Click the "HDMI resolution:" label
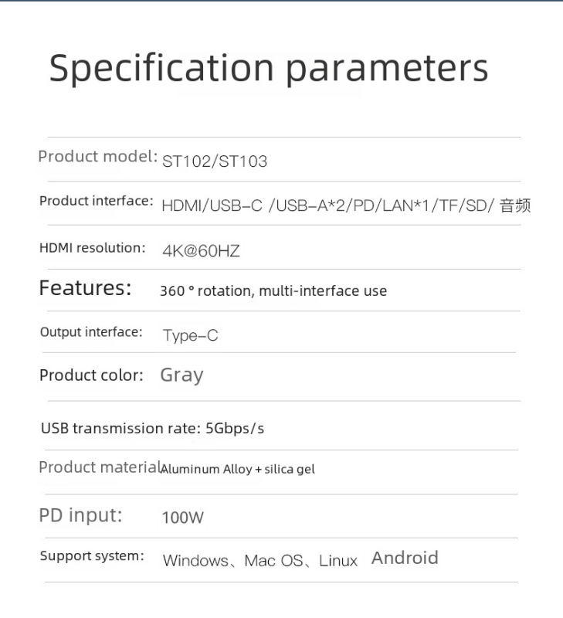Image resolution: width=563 pixels, height=618 pixels. coord(92,248)
